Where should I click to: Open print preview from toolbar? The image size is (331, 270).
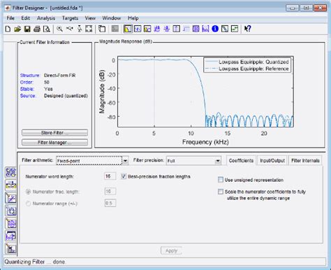point(47,29)
